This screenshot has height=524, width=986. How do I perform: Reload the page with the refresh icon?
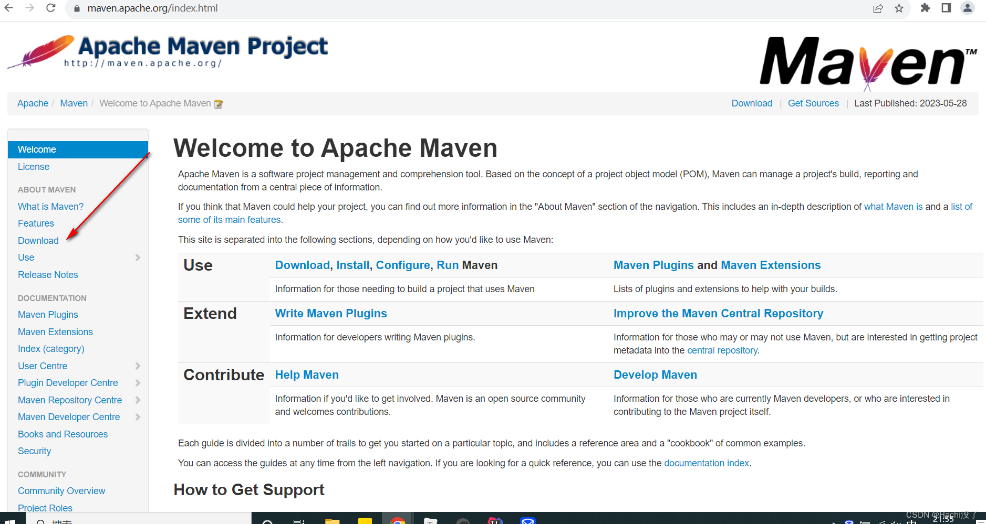tap(51, 8)
